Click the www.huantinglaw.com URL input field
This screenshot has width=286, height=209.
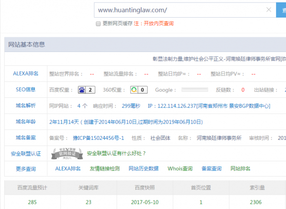click(185, 10)
